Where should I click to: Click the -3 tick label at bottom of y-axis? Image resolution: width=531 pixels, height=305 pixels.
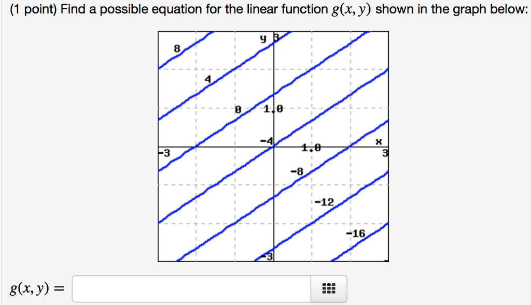[x=268, y=257]
